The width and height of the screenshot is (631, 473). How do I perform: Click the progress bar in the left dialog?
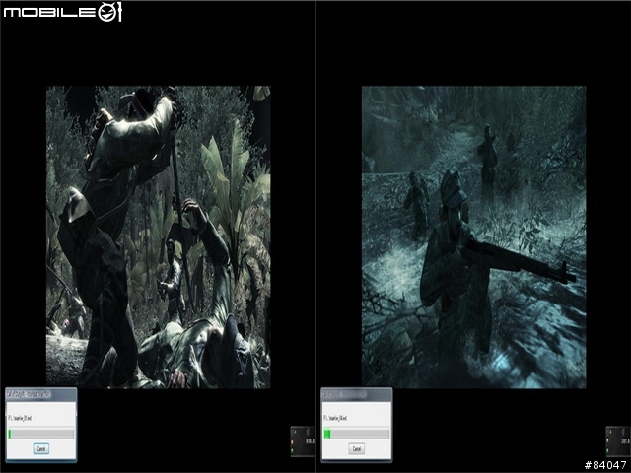(41, 434)
